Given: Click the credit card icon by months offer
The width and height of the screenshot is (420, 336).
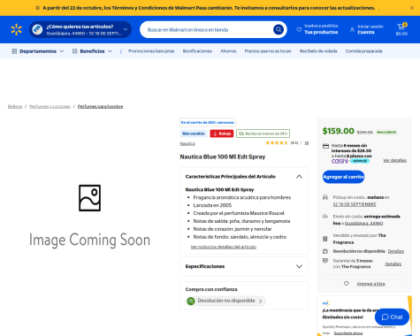Looking at the screenshot, I should coord(325,146).
